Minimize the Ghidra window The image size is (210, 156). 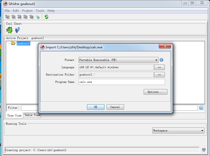tap(185, 3)
